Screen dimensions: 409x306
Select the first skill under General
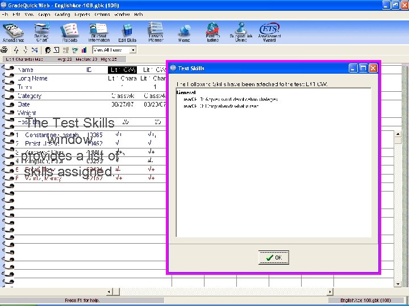(231, 99)
